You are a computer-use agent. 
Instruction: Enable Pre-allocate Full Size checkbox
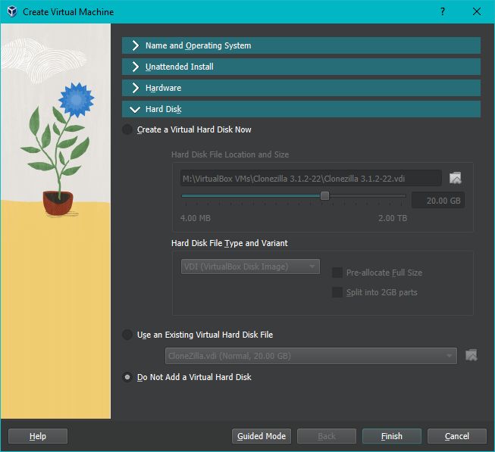point(337,273)
